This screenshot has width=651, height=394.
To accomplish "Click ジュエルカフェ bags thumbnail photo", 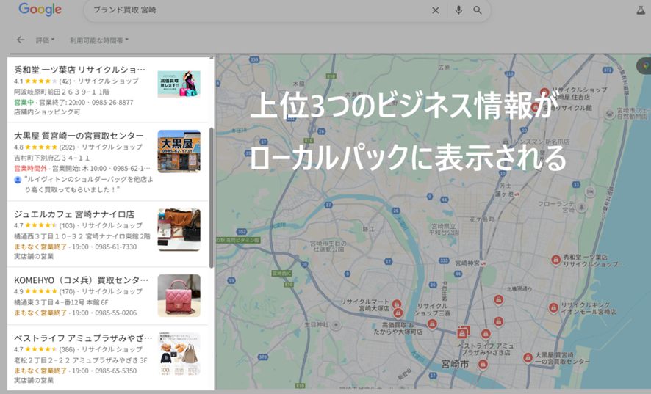I will [179, 230].
